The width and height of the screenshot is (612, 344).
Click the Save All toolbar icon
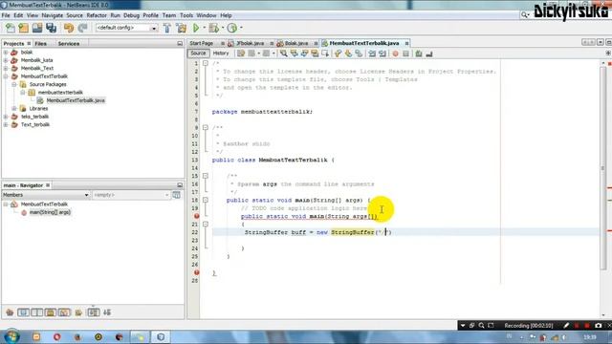point(51,28)
